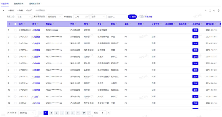The width and height of the screenshot is (222, 117).
Task: Switch to the 未签合同 tab
Action: (x=5, y=4)
